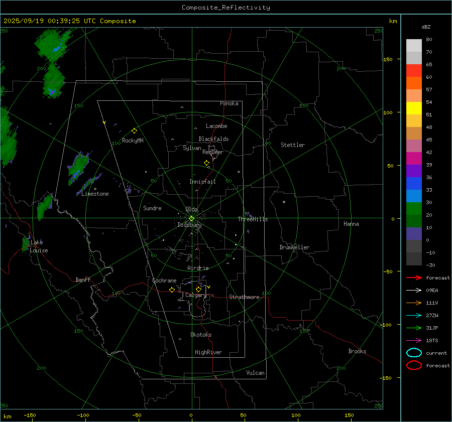Click the cyan current ellipse legend icon

click(x=413, y=353)
